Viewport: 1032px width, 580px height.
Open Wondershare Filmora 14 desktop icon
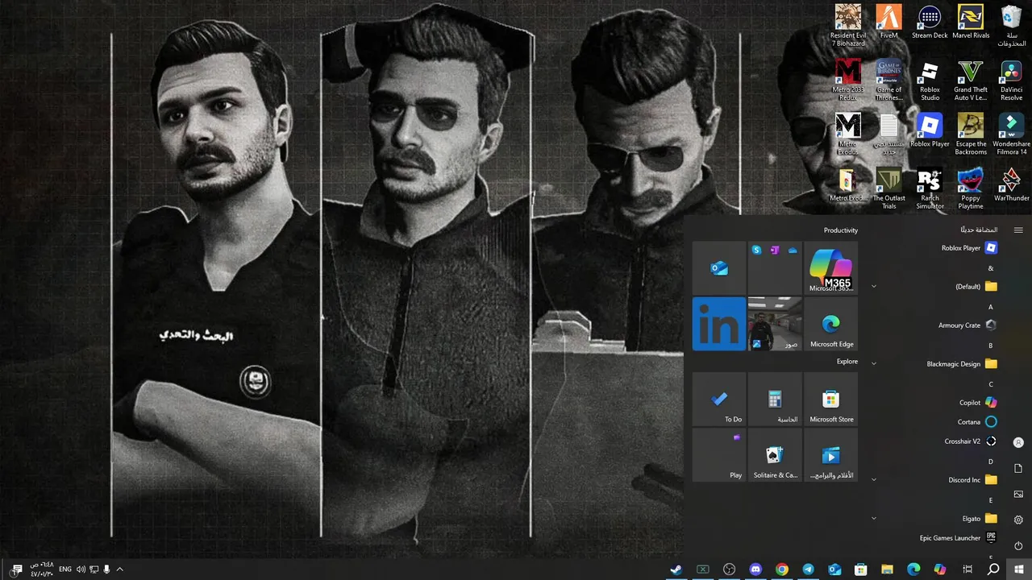coord(1012,134)
